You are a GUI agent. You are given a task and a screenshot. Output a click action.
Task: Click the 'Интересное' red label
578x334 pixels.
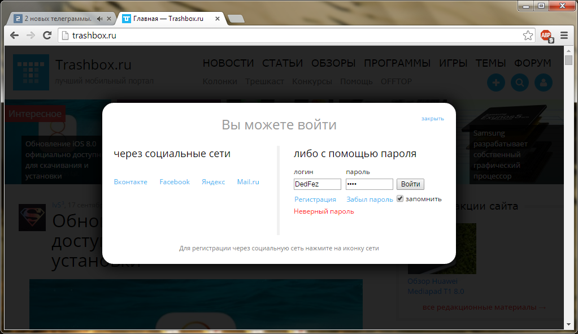coord(35,114)
